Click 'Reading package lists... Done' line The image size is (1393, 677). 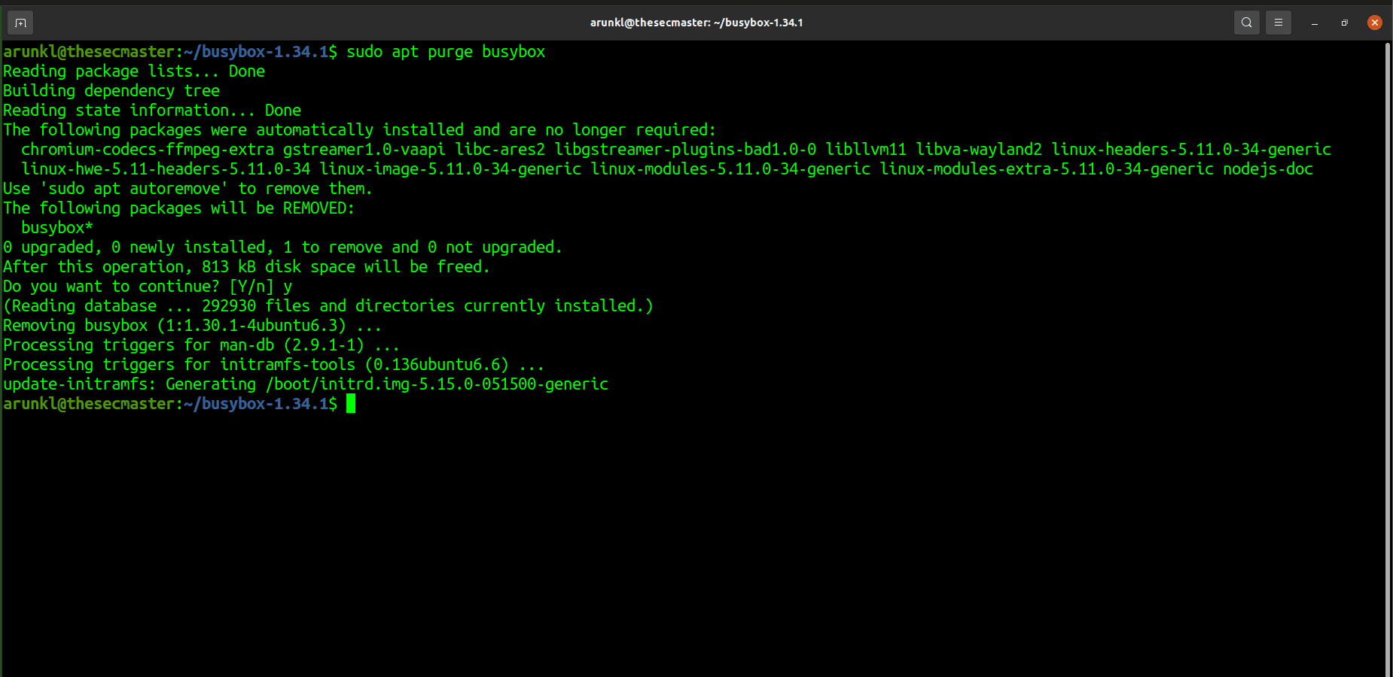coord(134,71)
